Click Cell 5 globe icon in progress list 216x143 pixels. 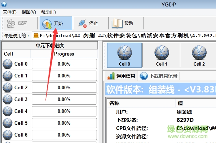coord(8,123)
